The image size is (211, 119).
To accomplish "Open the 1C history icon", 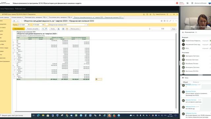I will [147, 14].
